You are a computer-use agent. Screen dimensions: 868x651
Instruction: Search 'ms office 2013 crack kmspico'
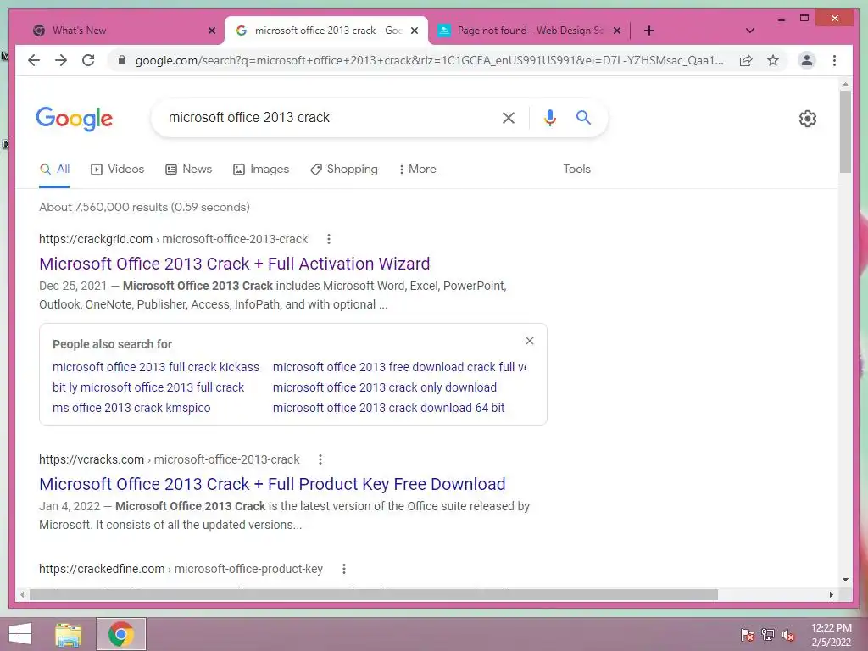[131, 408]
